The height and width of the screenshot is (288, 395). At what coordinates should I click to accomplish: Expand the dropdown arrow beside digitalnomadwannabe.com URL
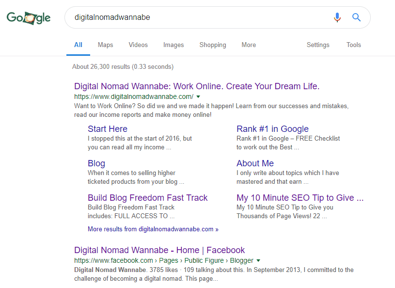(x=198, y=96)
